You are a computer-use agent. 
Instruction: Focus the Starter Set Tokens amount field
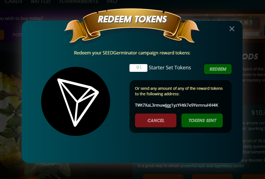[x=138, y=68]
